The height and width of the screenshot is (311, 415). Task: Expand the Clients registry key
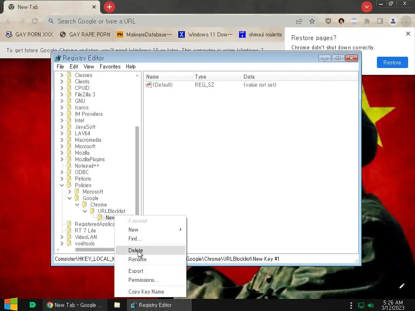tap(62, 81)
